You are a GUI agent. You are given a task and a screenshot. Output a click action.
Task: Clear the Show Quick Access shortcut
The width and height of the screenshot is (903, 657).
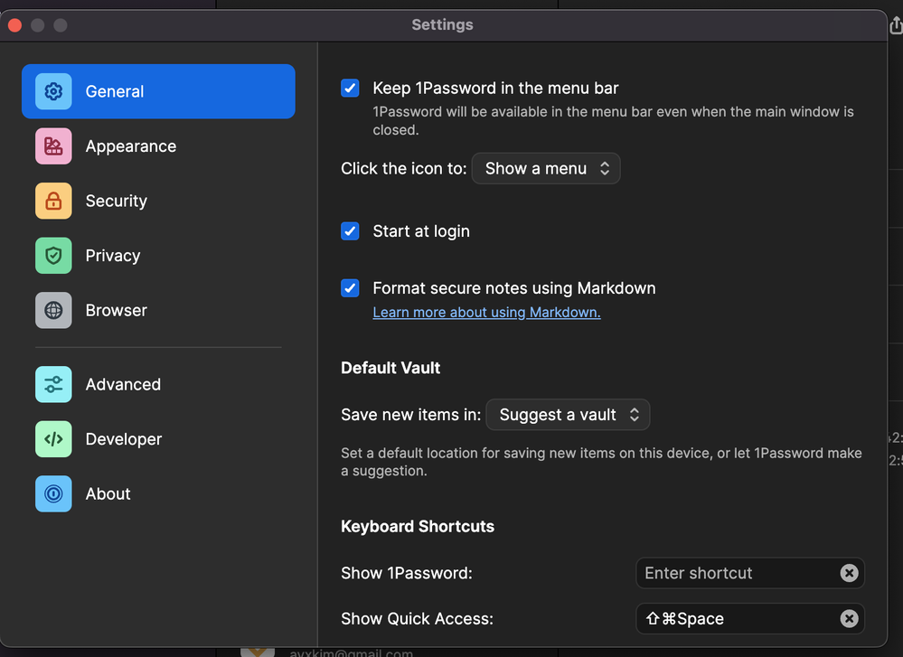pyautogui.click(x=849, y=619)
